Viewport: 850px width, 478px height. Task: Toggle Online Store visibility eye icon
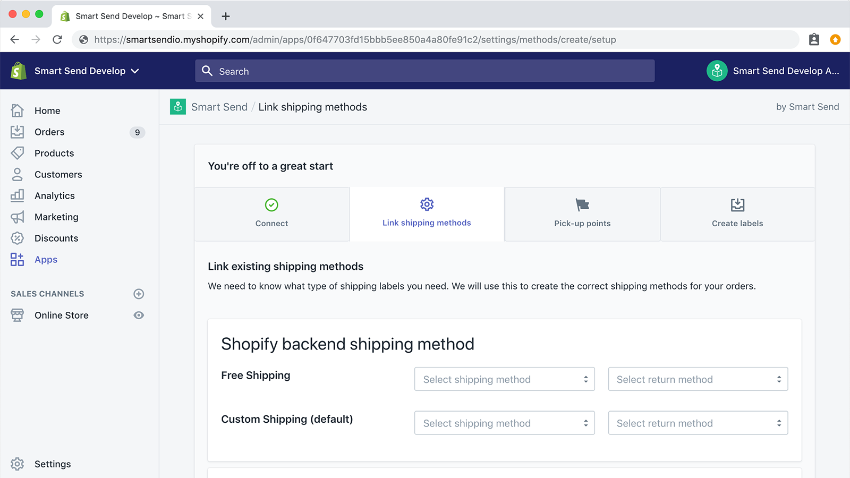[x=139, y=315]
